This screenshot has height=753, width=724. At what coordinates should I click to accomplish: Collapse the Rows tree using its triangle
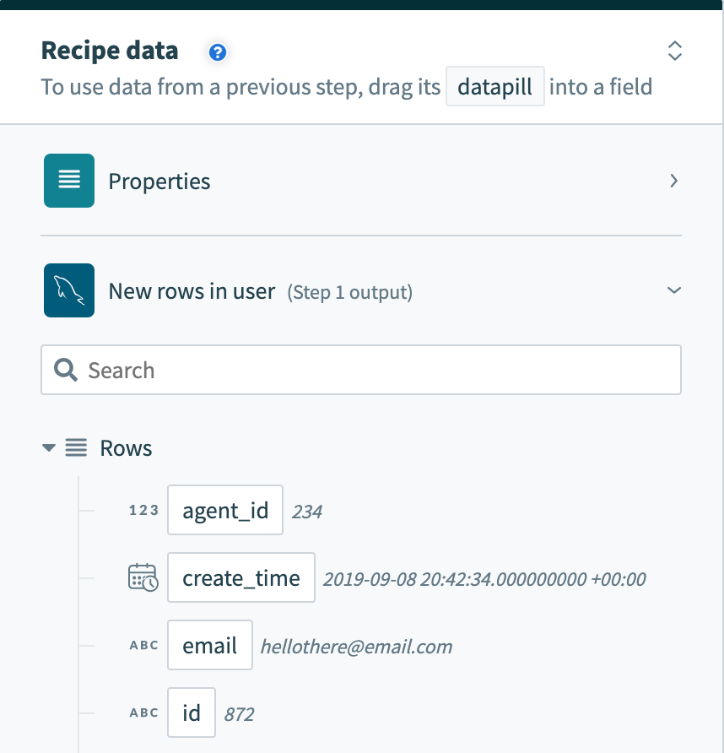pyautogui.click(x=48, y=448)
